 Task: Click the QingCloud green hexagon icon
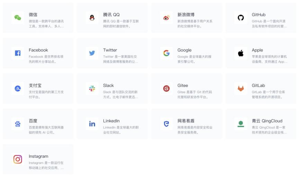(241, 124)
